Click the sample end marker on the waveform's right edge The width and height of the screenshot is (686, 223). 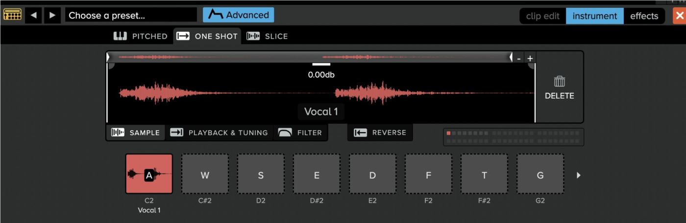[535, 93]
